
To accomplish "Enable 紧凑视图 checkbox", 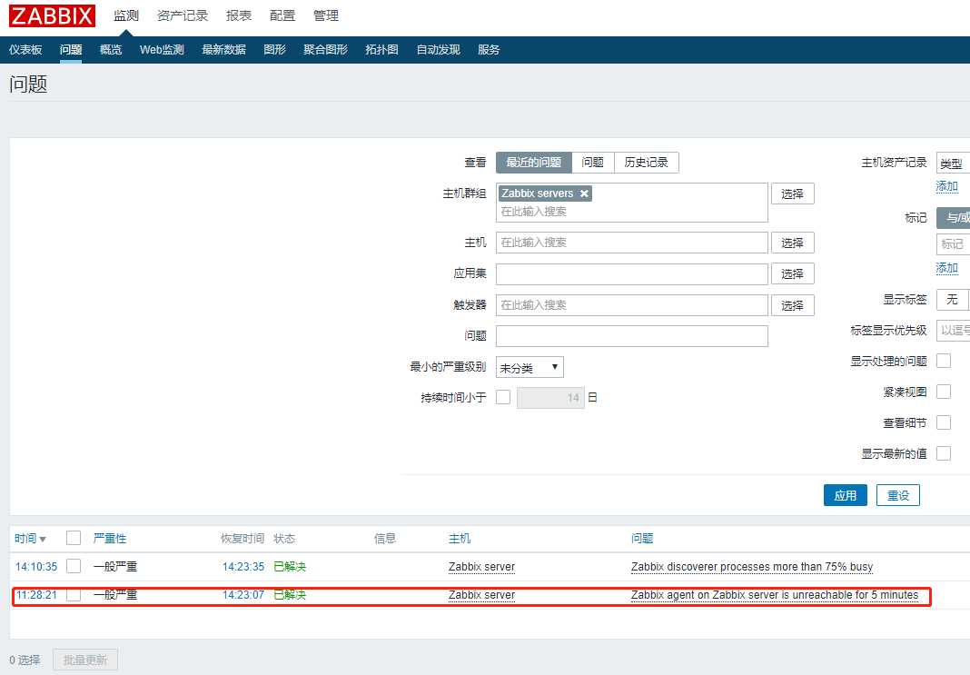I will pyautogui.click(x=944, y=392).
